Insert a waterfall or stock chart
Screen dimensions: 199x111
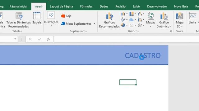(x=140, y=14)
